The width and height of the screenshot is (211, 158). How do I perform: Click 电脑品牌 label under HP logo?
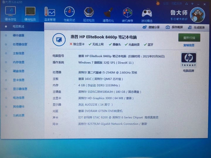188,71
